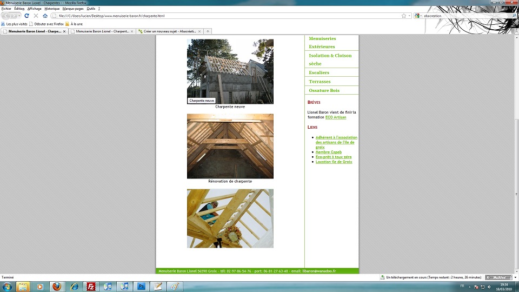Bookmark page with the star icon
This screenshot has width=519, height=292.
point(404,16)
